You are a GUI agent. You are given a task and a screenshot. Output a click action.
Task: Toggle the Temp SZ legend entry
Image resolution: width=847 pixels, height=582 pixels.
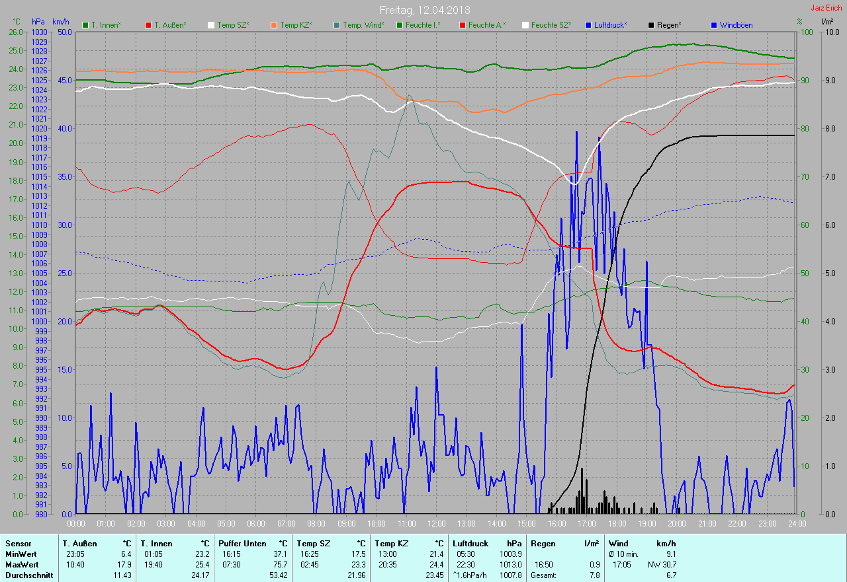(x=228, y=25)
